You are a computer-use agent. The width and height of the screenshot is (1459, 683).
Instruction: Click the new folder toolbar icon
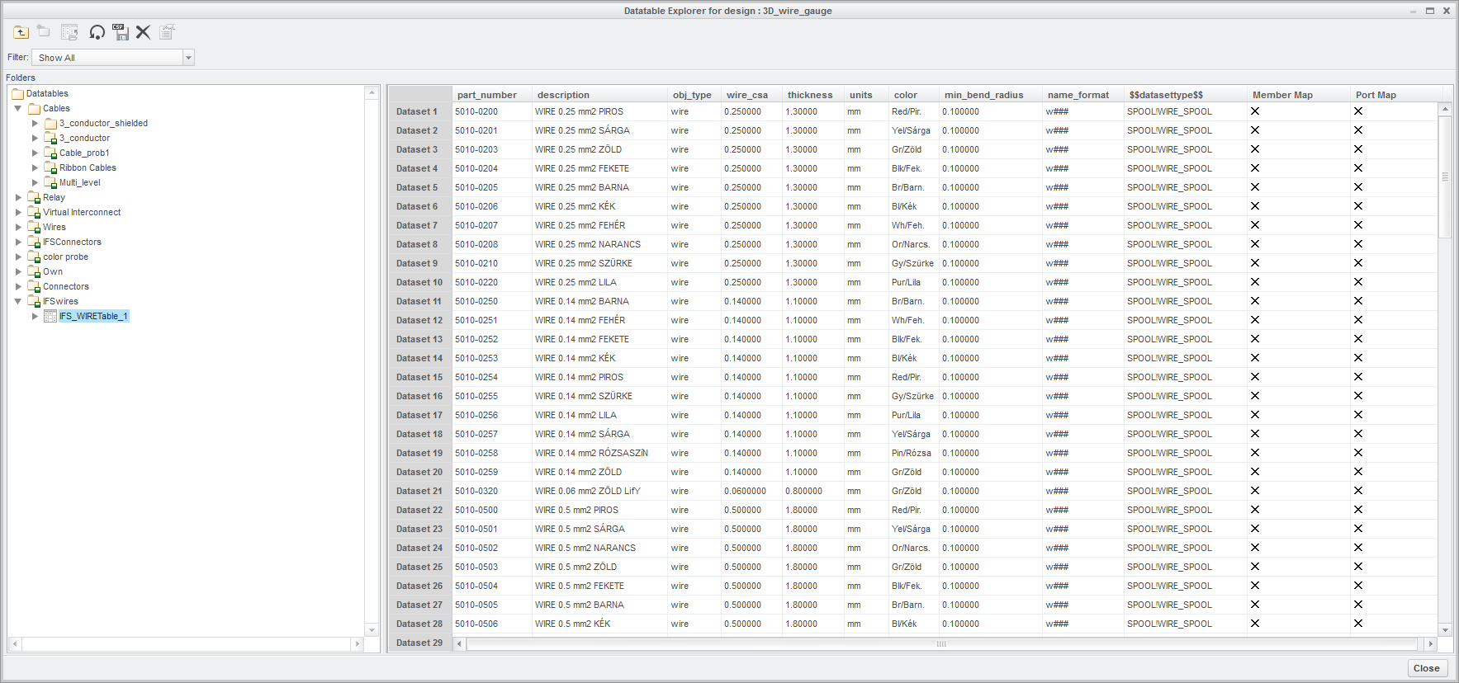click(44, 31)
